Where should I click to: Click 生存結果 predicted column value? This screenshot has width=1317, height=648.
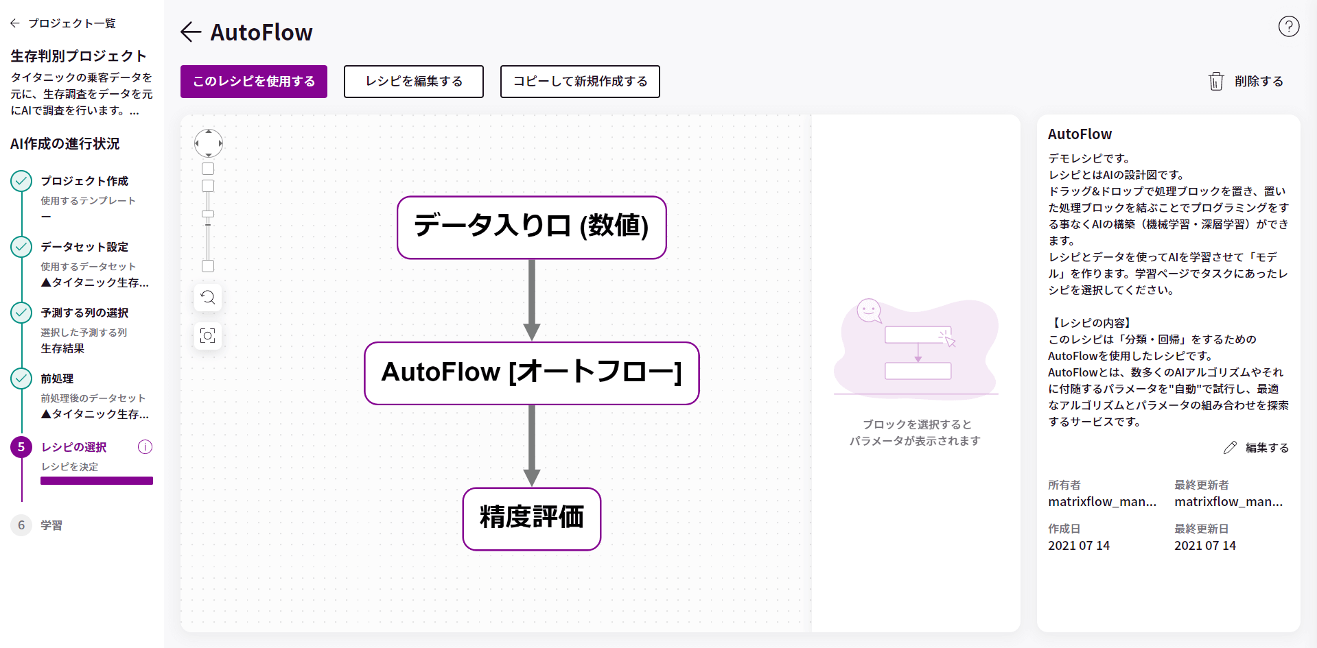click(x=62, y=348)
